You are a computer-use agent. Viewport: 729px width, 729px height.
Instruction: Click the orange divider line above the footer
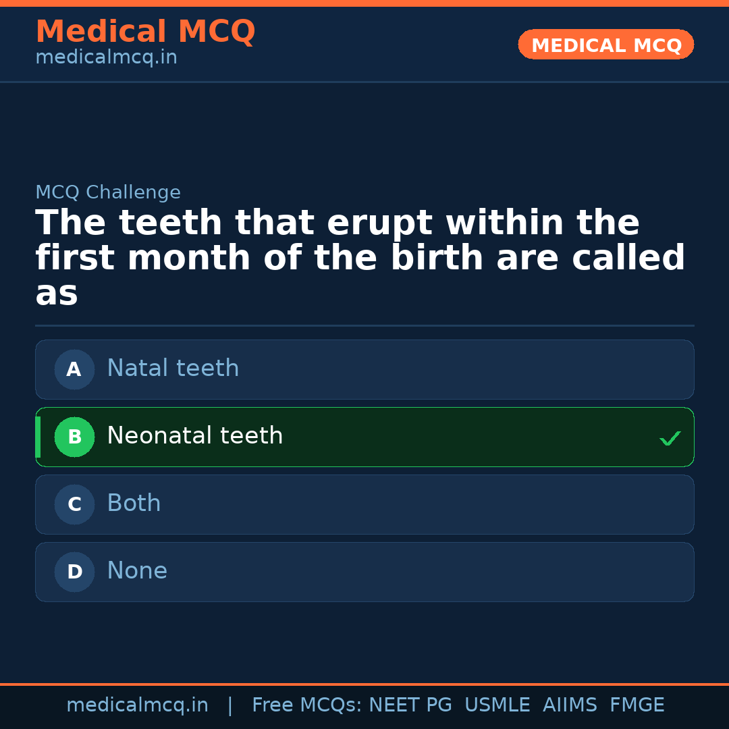364,684
